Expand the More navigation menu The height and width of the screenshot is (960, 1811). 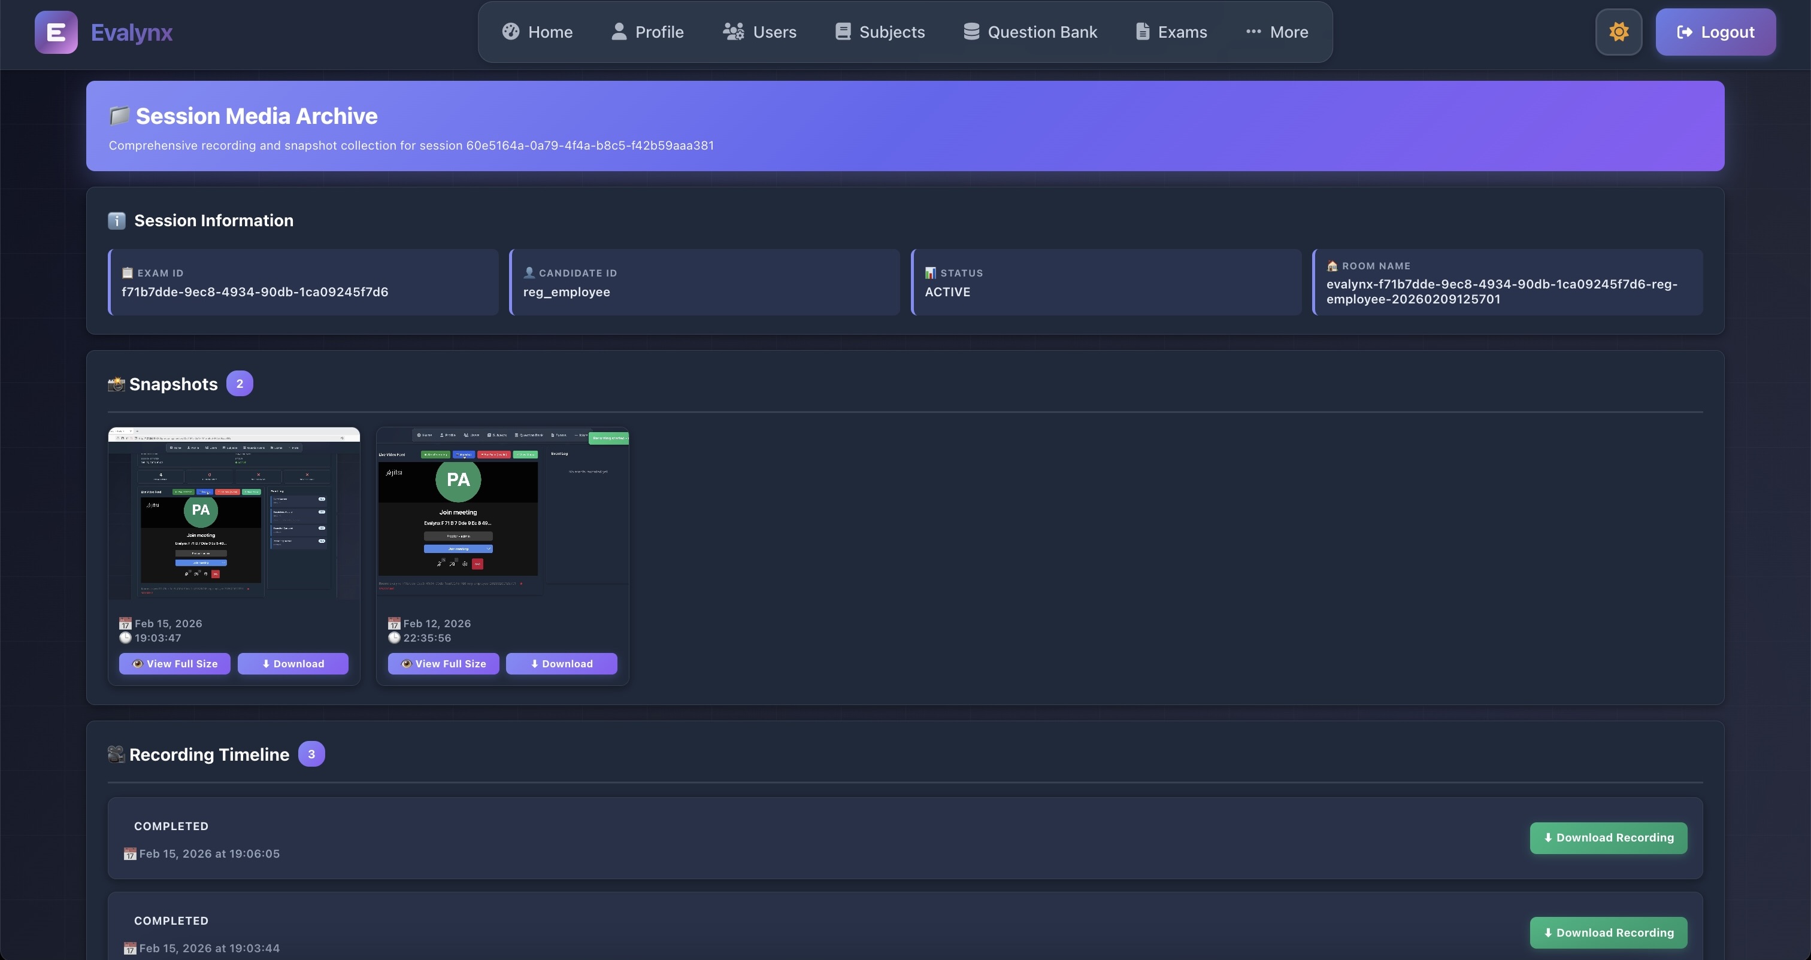tap(1277, 32)
